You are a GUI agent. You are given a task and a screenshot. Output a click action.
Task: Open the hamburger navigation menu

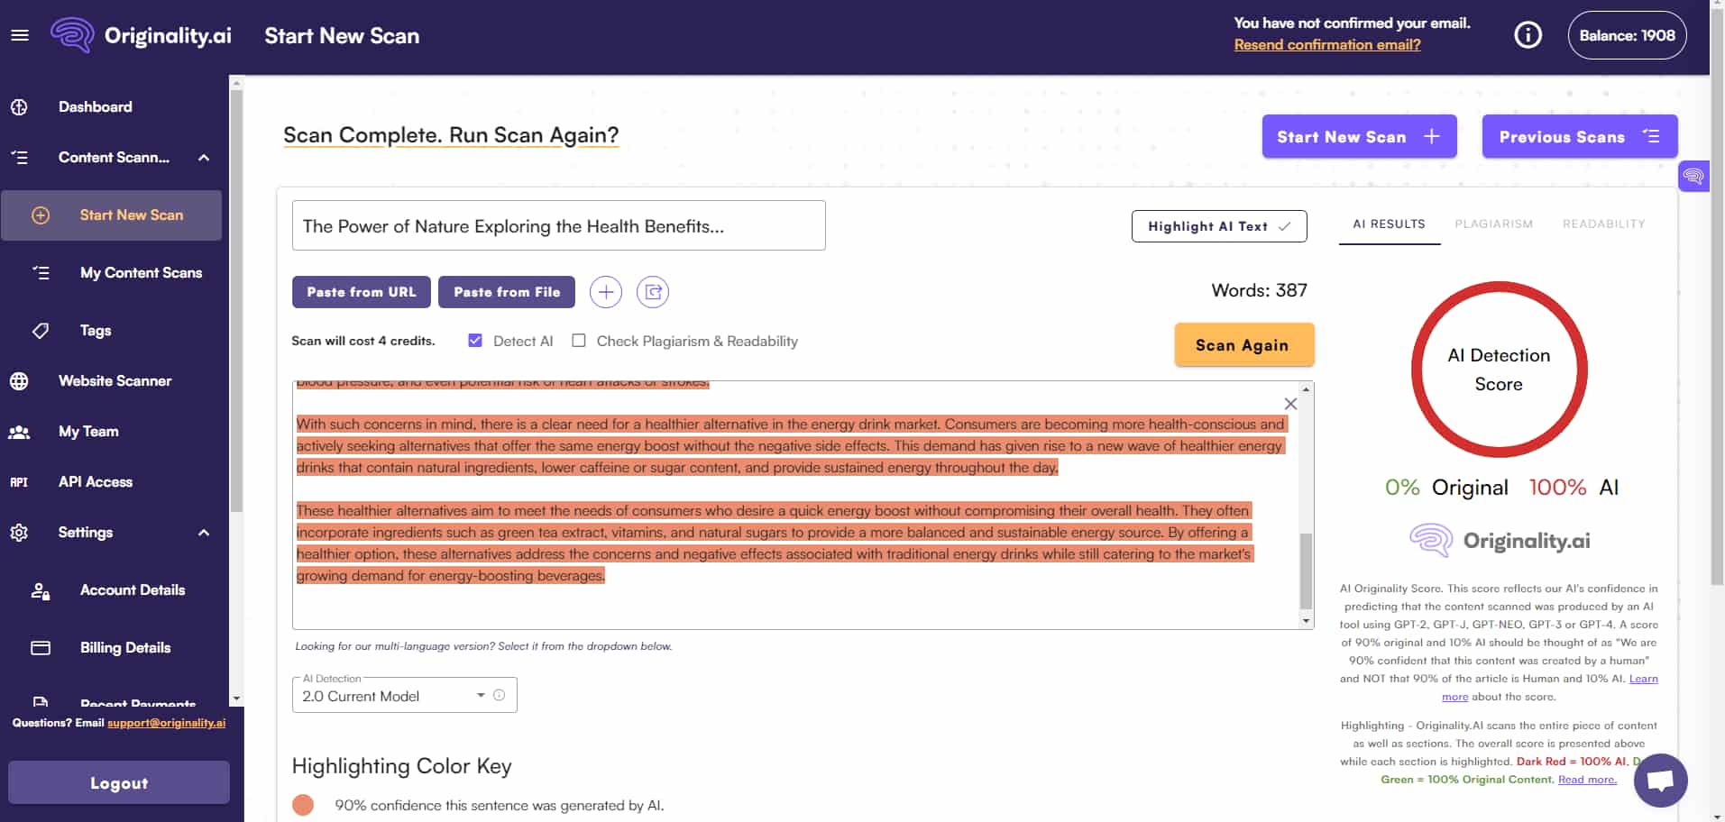point(19,34)
